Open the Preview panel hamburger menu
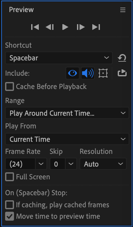The image size is (133, 227). click(123, 10)
